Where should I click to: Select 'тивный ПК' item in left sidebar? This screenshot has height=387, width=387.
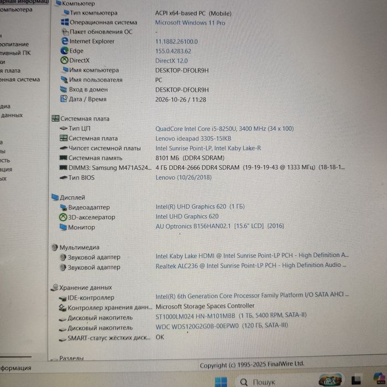click(15, 53)
